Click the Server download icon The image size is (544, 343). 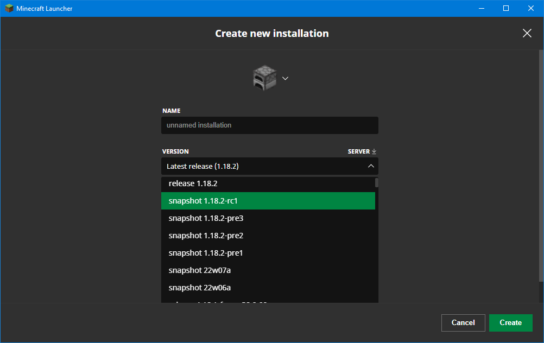(374, 151)
